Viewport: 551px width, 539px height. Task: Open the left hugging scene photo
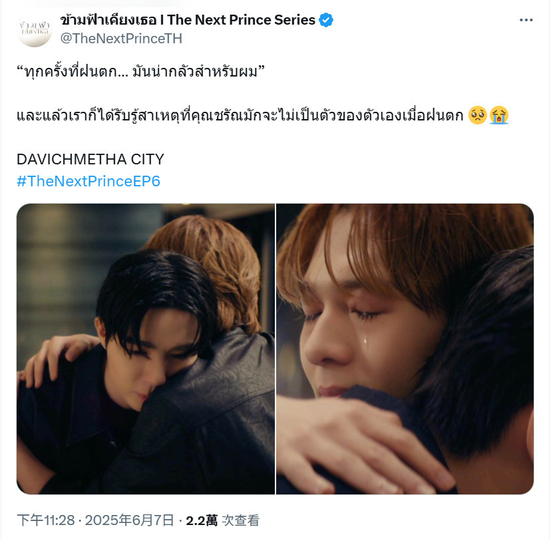[x=146, y=349]
